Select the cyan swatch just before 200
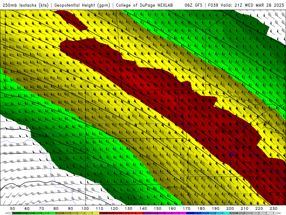 226,213
